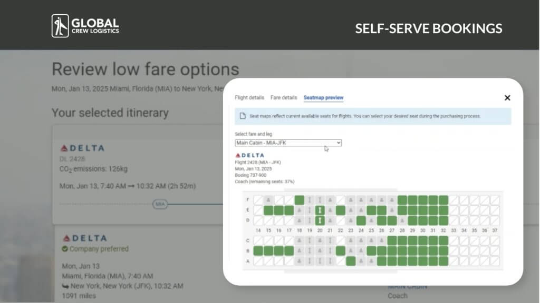
Task: Choose available seat 23A
Action: pos(351,261)
